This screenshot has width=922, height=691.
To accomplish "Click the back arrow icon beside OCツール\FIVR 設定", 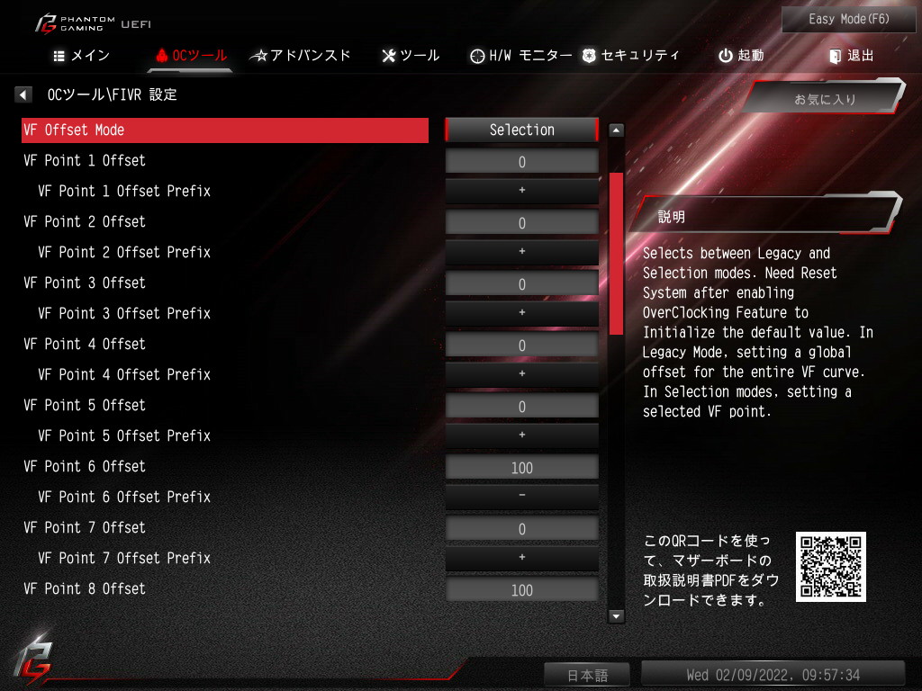I will point(23,94).
